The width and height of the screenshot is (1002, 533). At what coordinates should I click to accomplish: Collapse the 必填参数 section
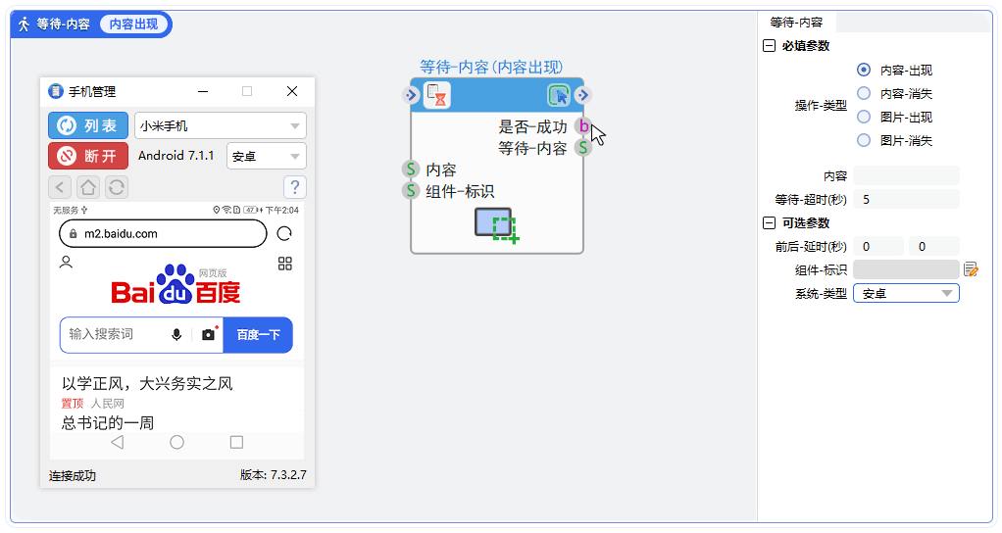[x=770, y=46]
